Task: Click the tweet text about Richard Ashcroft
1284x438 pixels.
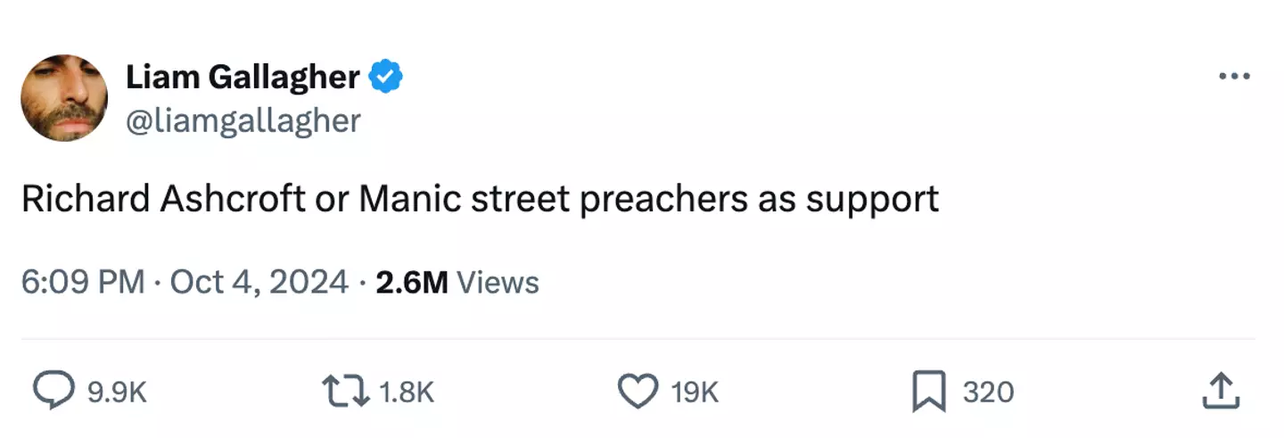Action: tap(480, 199)
